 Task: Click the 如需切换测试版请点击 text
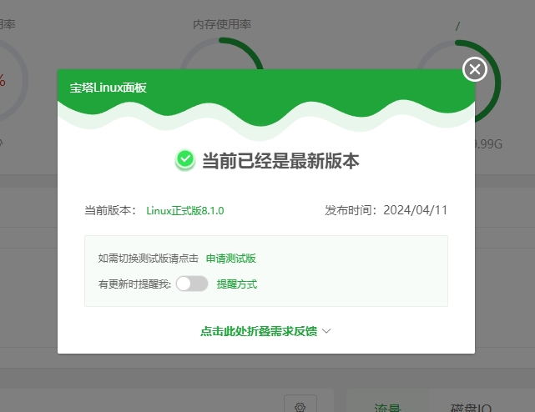[x=148, y=259]
